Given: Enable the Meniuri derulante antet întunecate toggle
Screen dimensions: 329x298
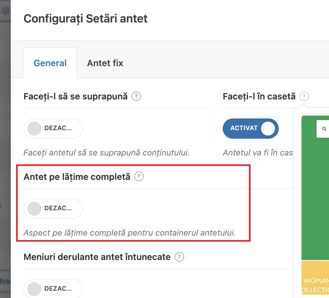Looking at the screenshot, I should click(53, 288).
